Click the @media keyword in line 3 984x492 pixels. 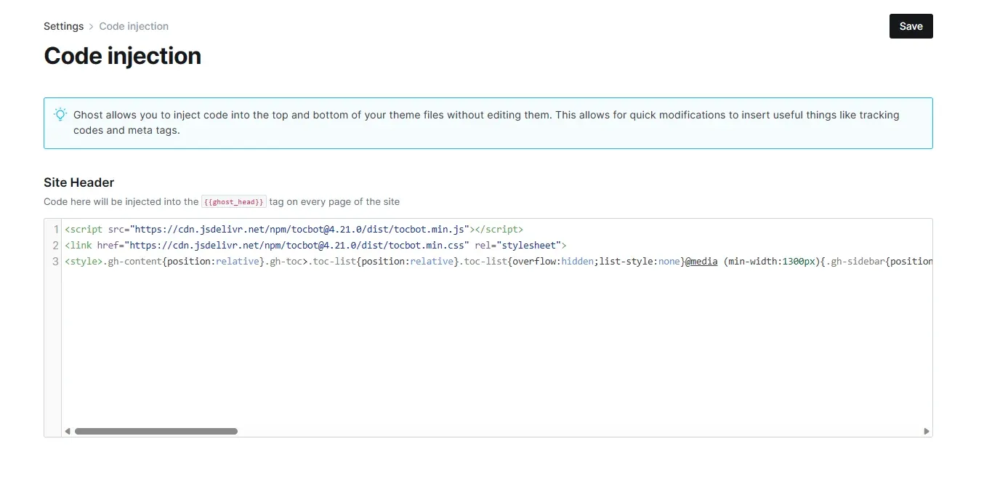(x=701, y=261)
